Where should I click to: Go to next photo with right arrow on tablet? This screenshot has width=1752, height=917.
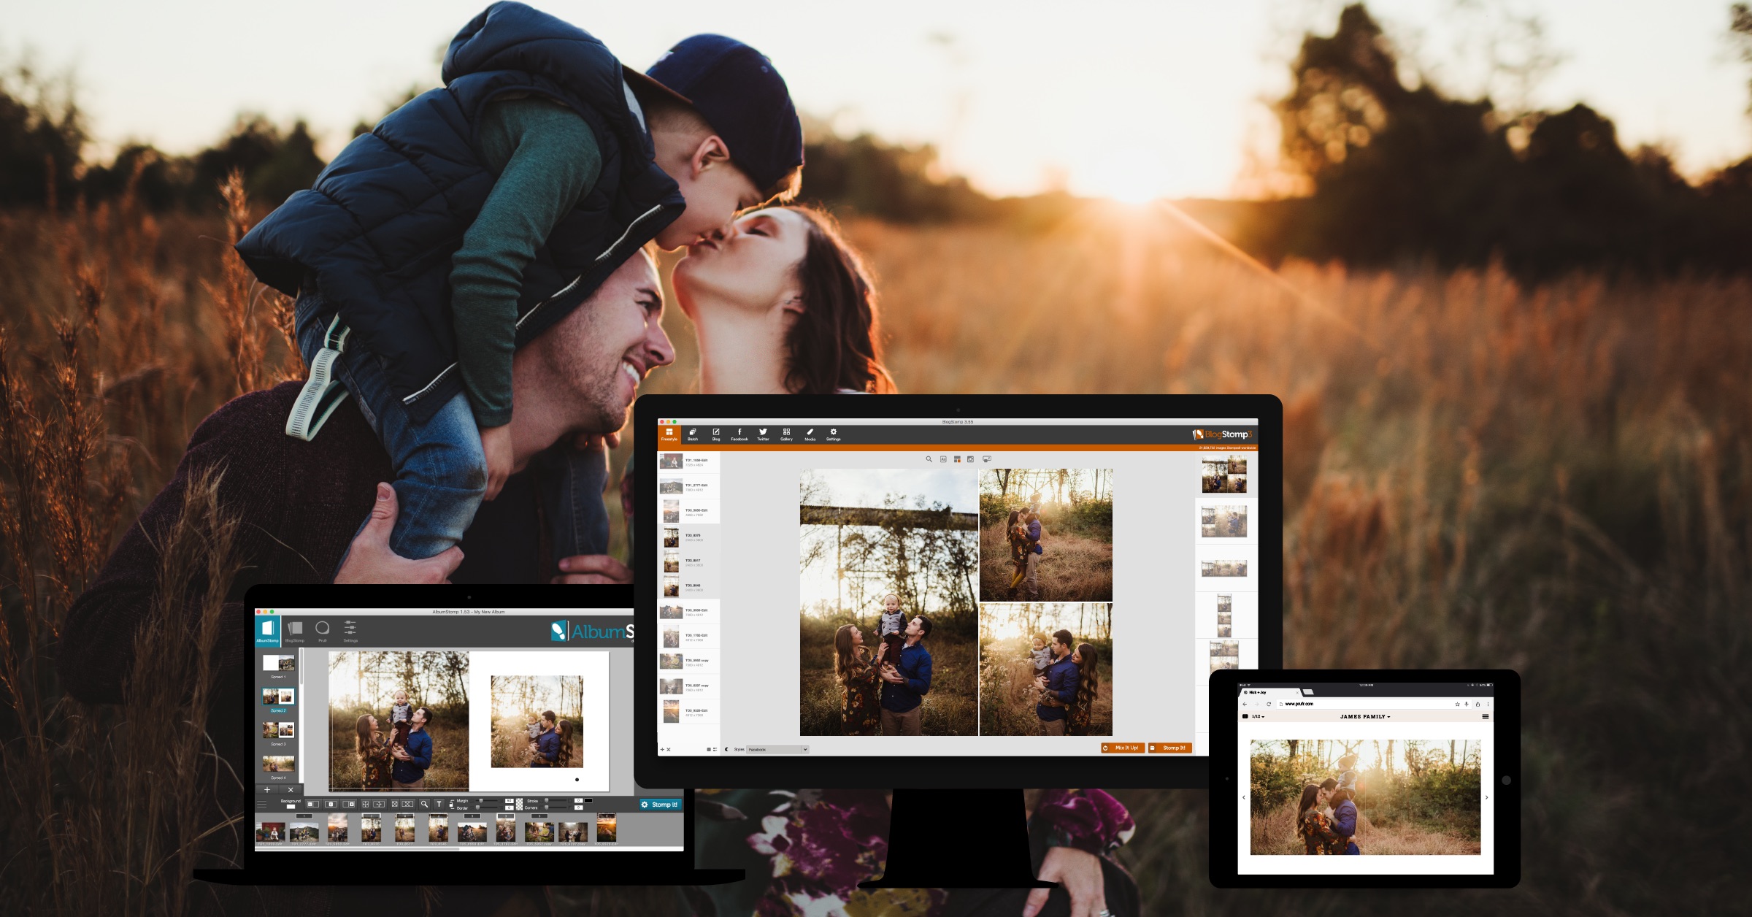(x=1486, y=797)
